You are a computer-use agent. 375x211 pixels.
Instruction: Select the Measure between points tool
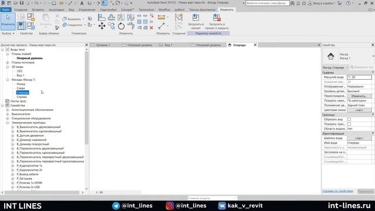[162, 26]
